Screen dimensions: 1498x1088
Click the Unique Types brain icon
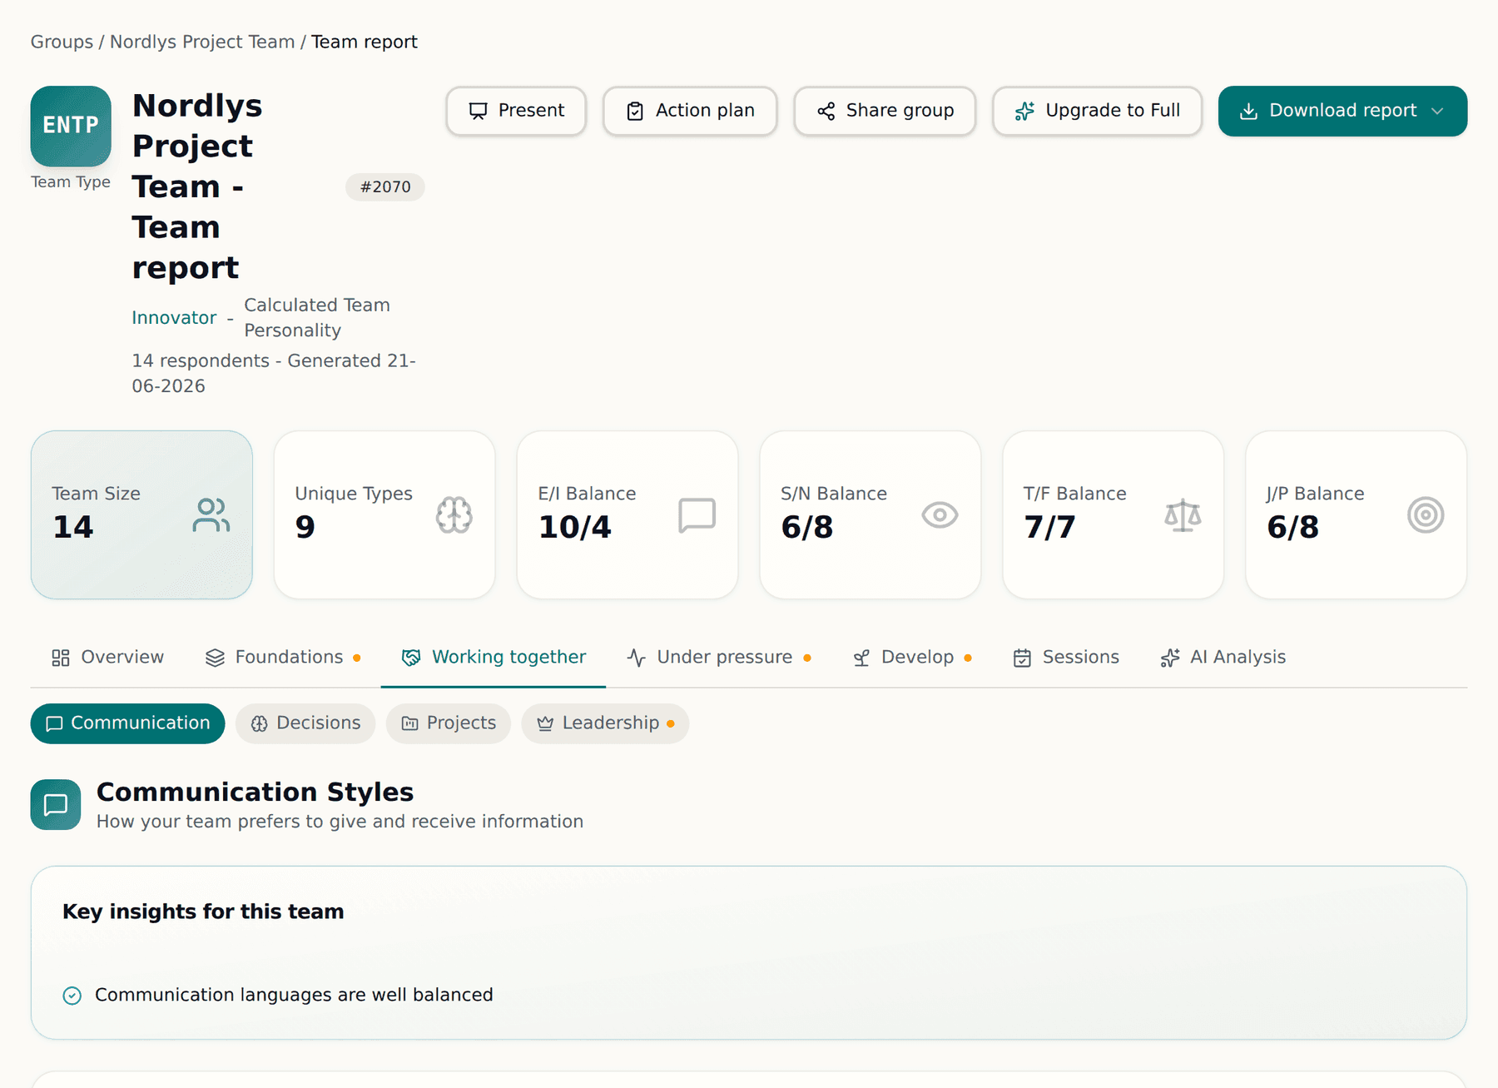454,514
